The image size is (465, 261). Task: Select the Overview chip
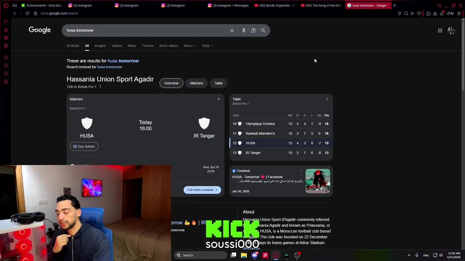[171, 83]
